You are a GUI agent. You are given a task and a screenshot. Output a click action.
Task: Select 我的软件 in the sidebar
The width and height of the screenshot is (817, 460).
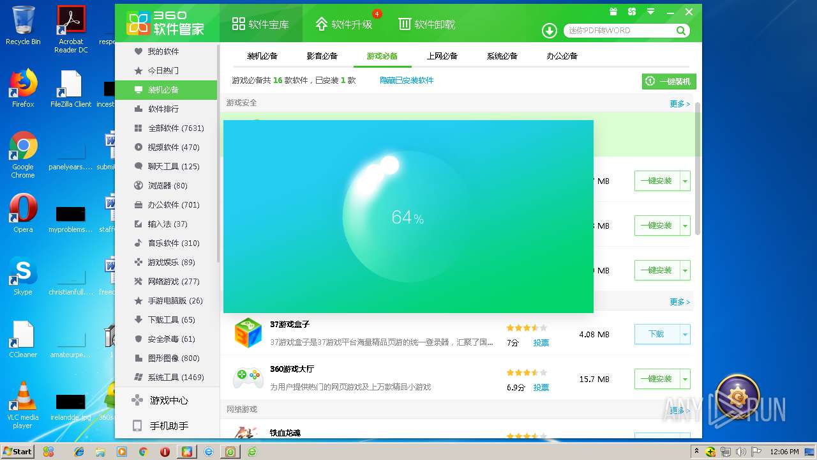tap(166, 51)
